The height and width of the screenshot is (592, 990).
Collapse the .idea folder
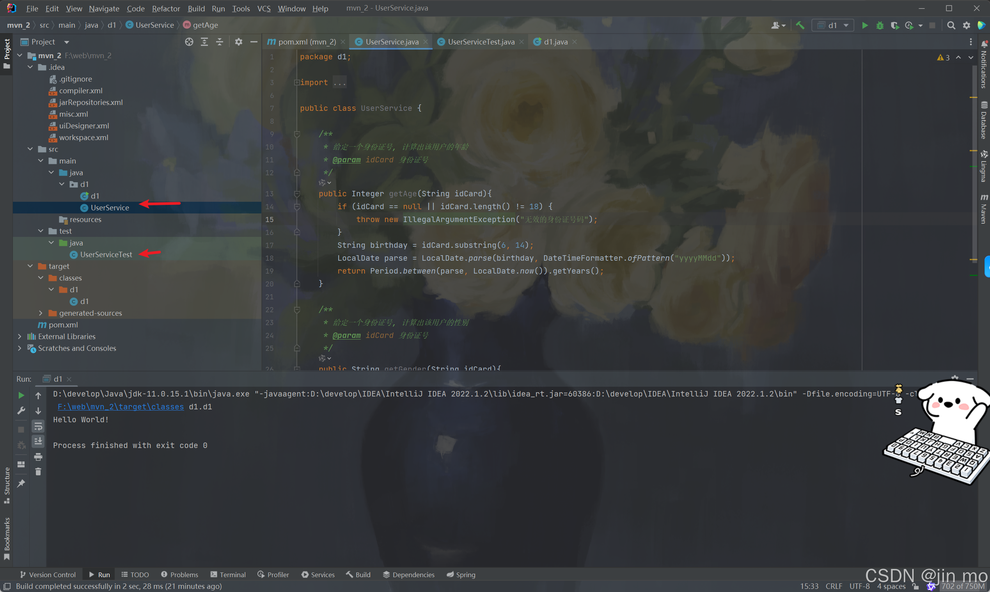click(30, 68)
